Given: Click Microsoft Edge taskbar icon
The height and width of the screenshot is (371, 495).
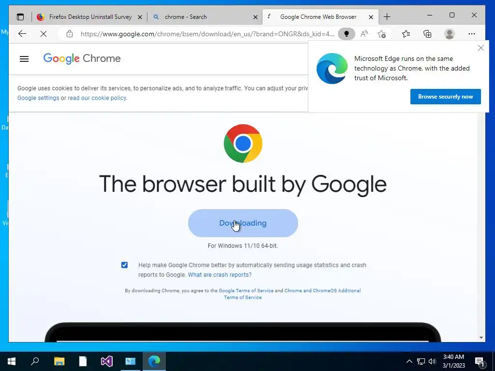Looking at the screenshot, I should (154, 361).
